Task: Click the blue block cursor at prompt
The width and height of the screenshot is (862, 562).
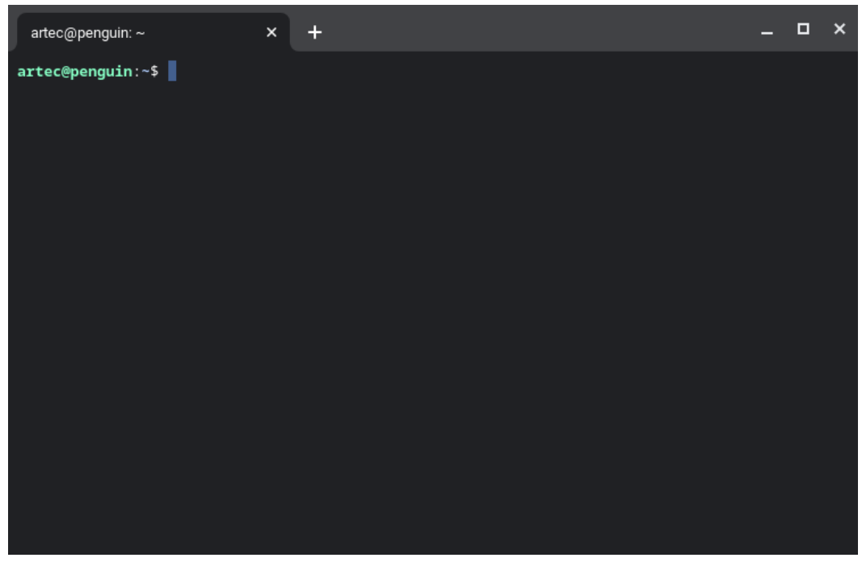Action: click(172, 71)
